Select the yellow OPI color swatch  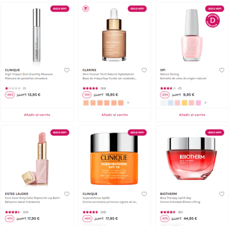click(184, 103)
